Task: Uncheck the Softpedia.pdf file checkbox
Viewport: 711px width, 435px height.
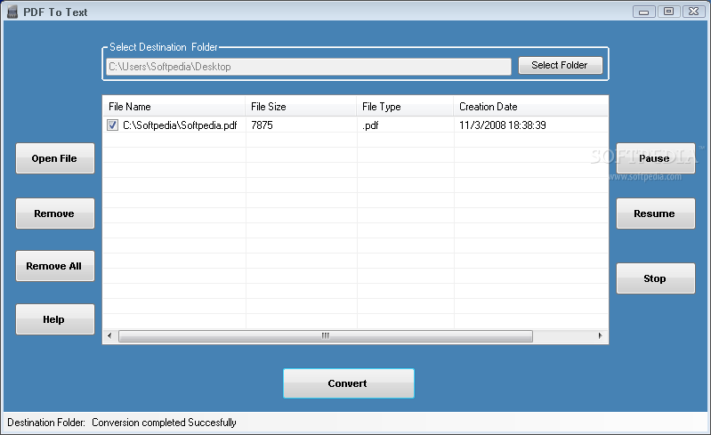Action: (x=112, y=125)
